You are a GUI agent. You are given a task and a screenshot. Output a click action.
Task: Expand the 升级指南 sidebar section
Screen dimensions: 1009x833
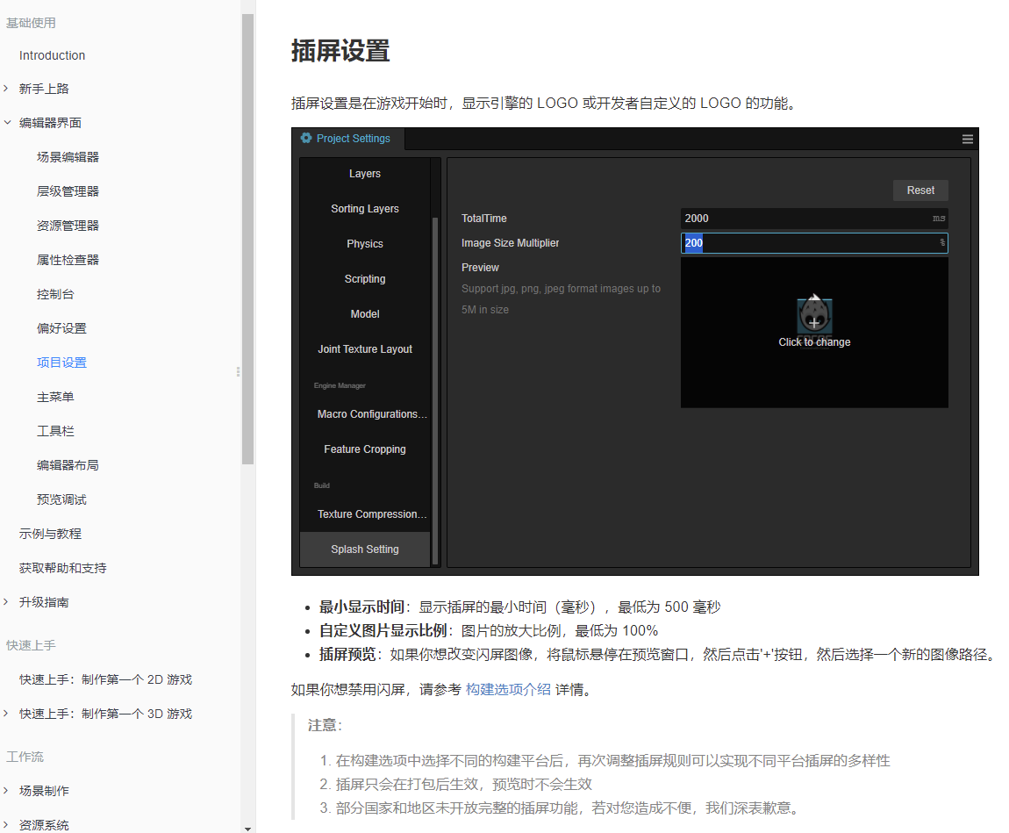pos(6,602)
